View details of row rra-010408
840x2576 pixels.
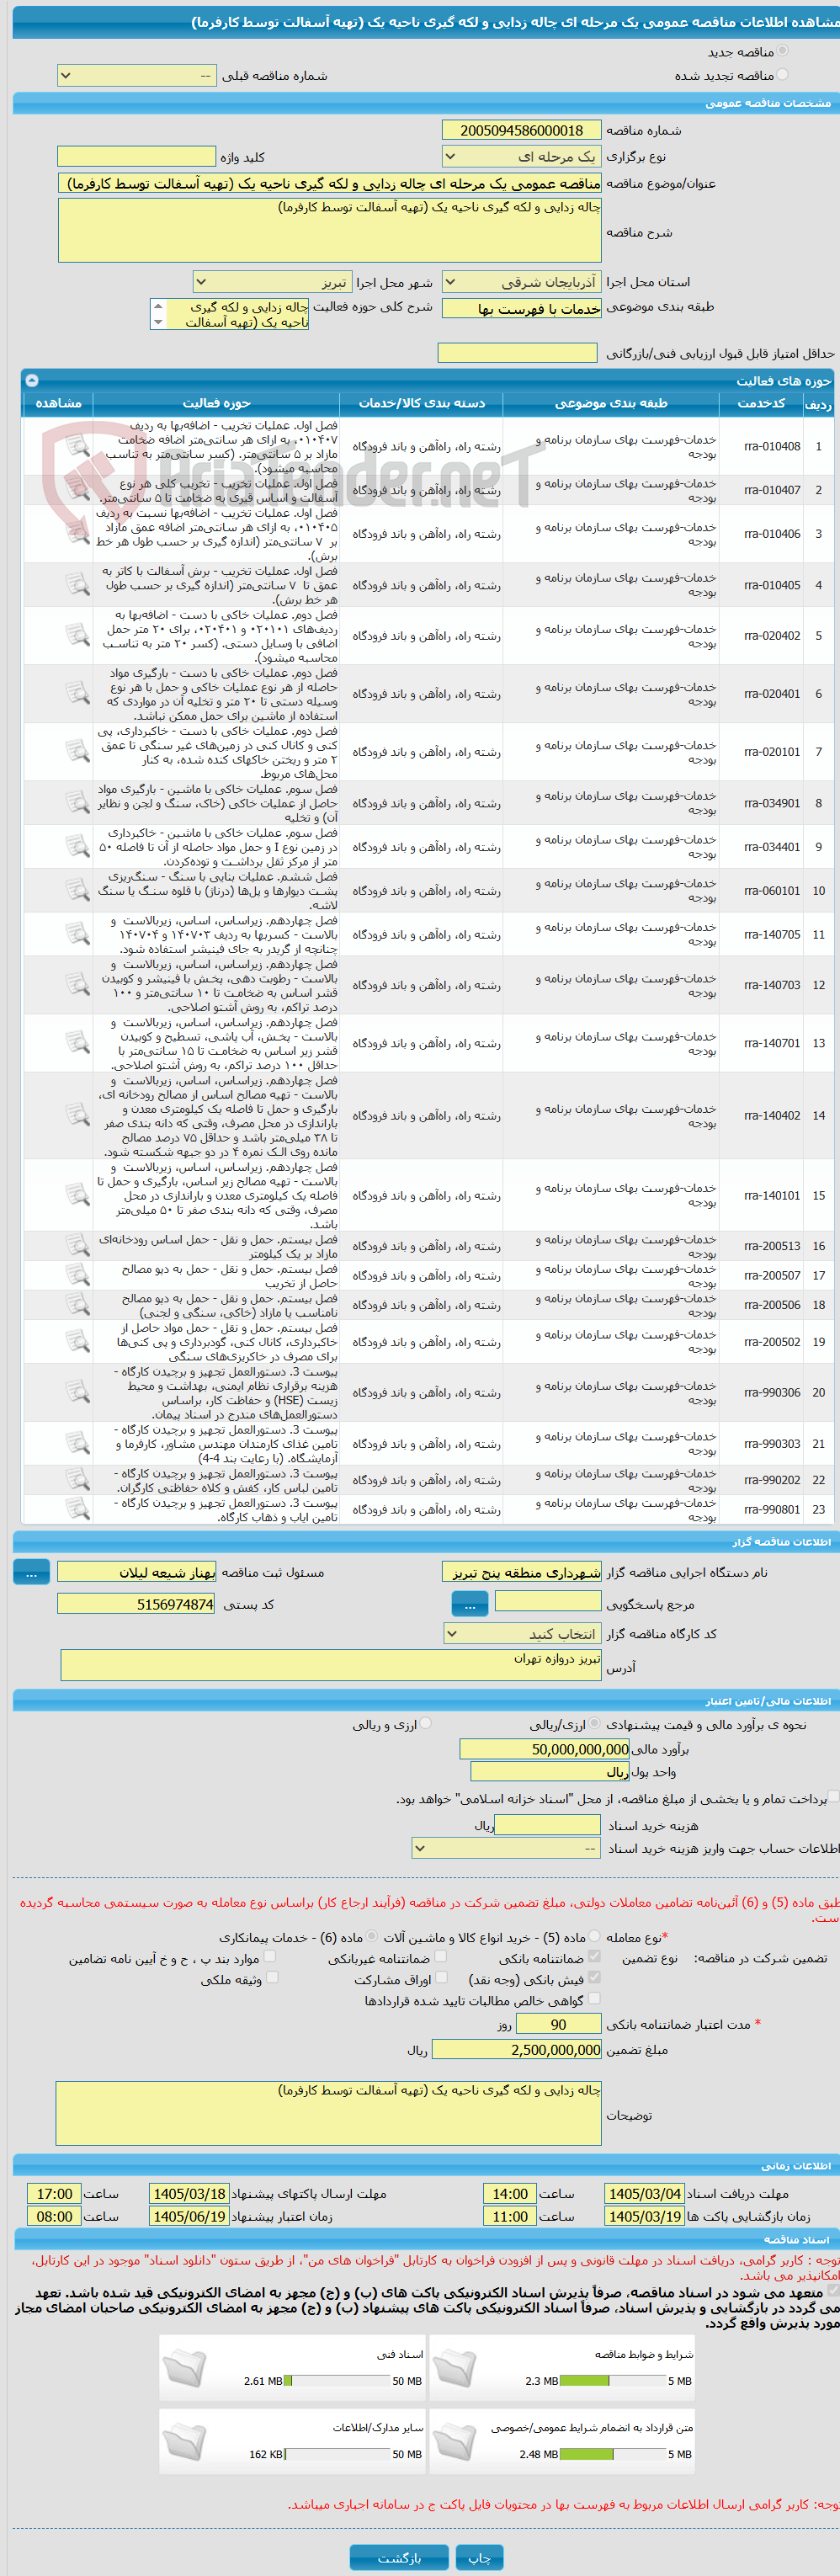pyautogui.click(x=77, y=446)
